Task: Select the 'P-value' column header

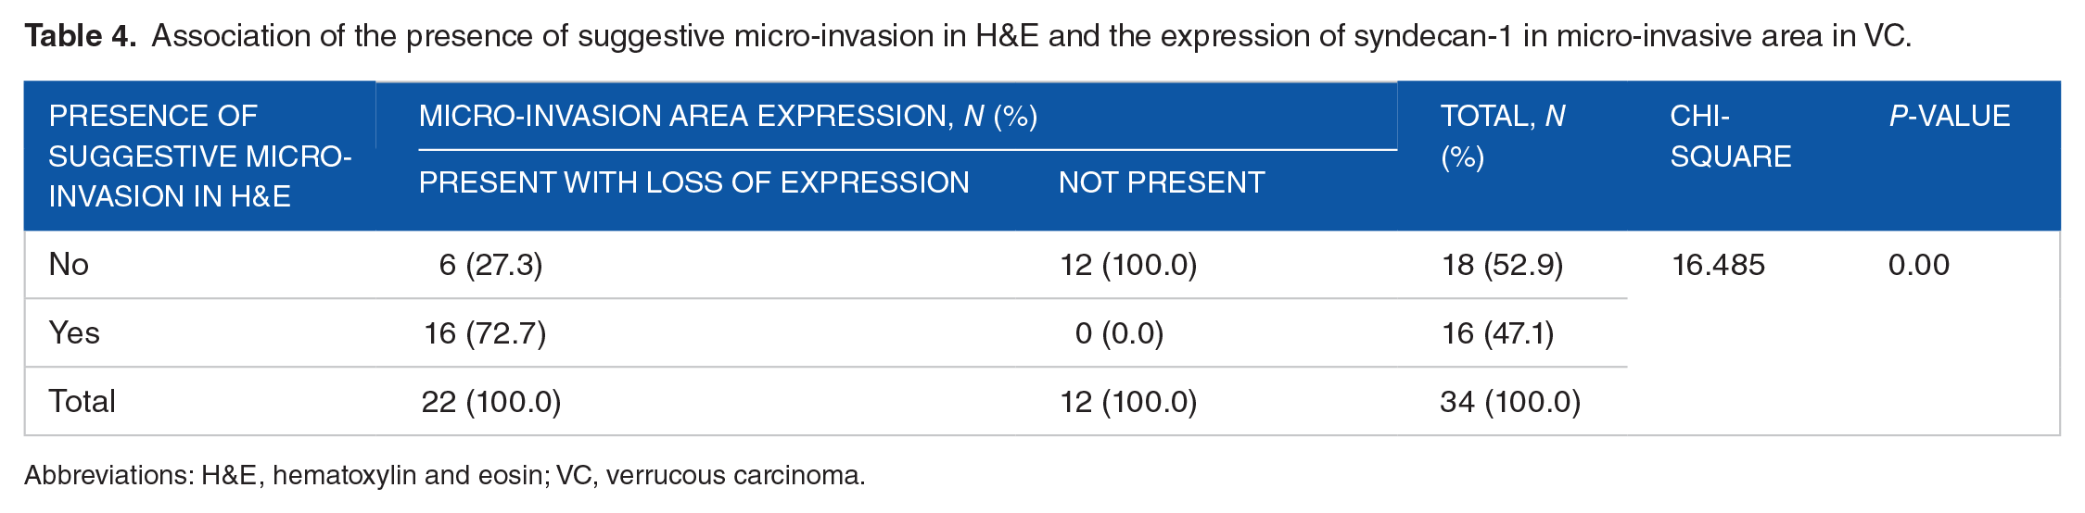Action: 1949,116
